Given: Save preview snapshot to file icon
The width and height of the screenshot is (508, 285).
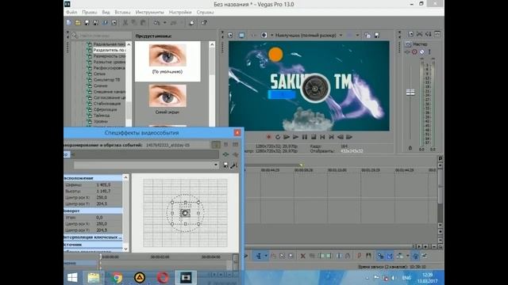Looking at the screenshot, I should 377,35.
